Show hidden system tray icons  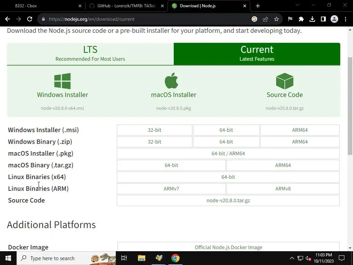[x=292, y=258]
